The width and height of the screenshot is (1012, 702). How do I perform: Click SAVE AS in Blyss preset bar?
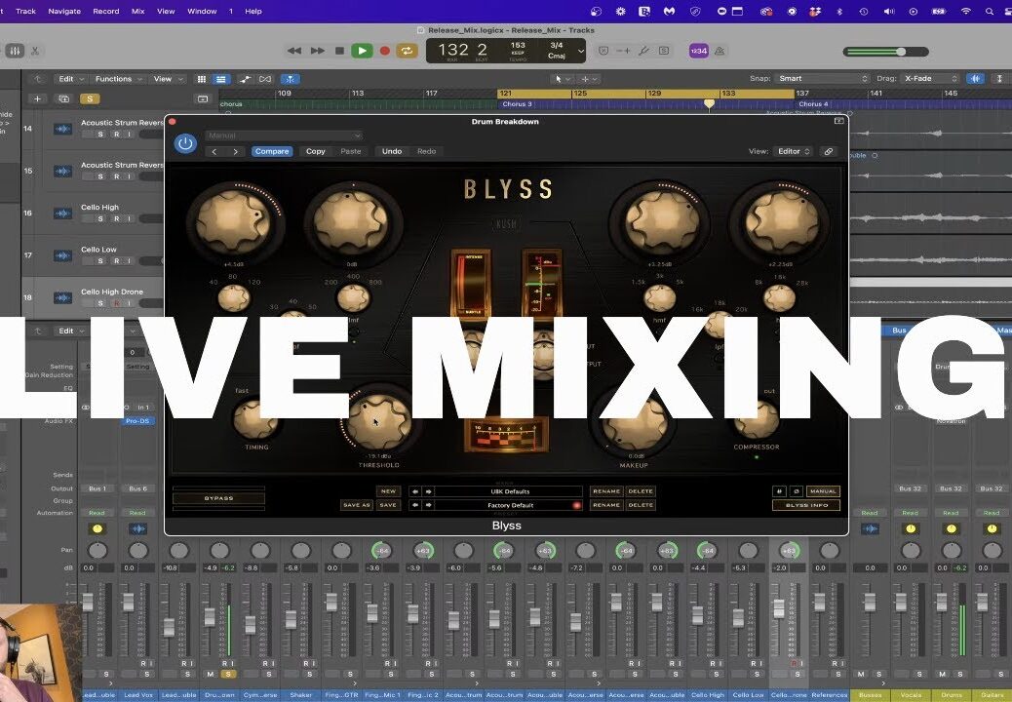click(356, 505)
